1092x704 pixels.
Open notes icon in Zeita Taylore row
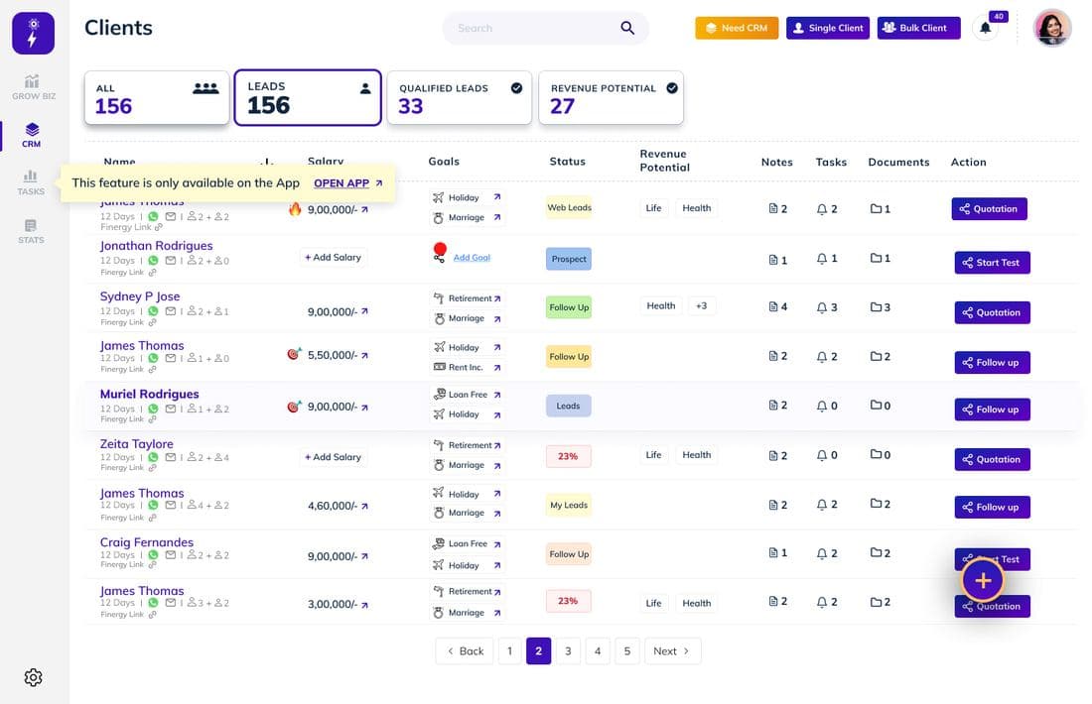[773, 456]
